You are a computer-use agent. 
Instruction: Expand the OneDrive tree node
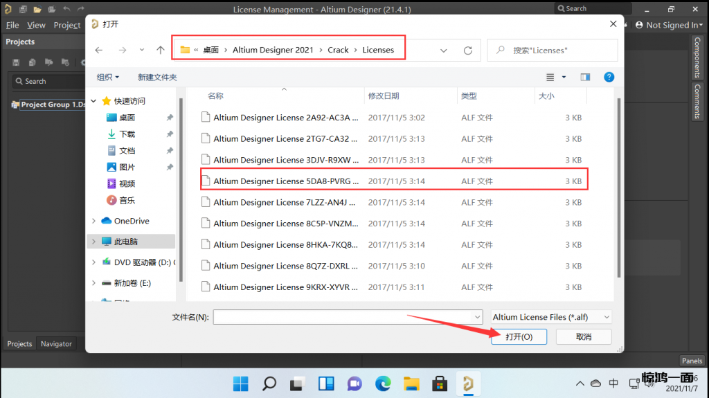[94, 221]
